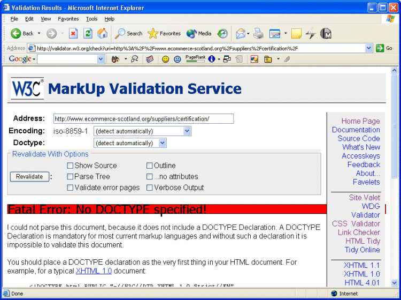Viewport: 401px width, 300px height.
Task: Open the View menu
Action: point(46,19)
